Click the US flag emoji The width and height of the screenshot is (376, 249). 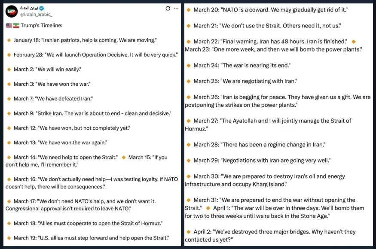[x=9, y=26]
